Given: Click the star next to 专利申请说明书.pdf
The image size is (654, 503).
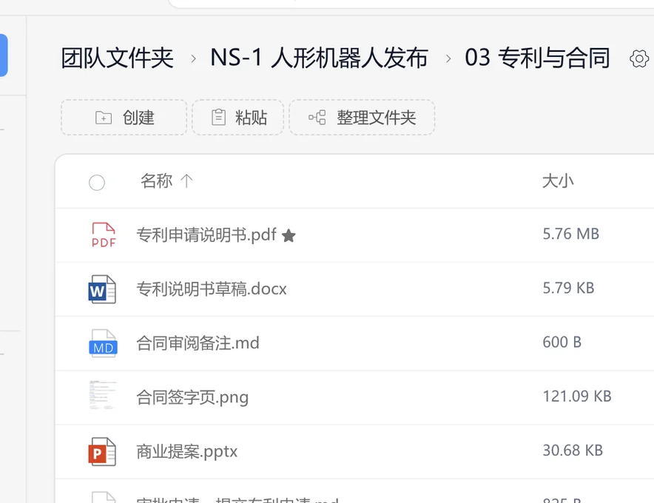Looking at the screenshot, I should (x=289, y=236).
